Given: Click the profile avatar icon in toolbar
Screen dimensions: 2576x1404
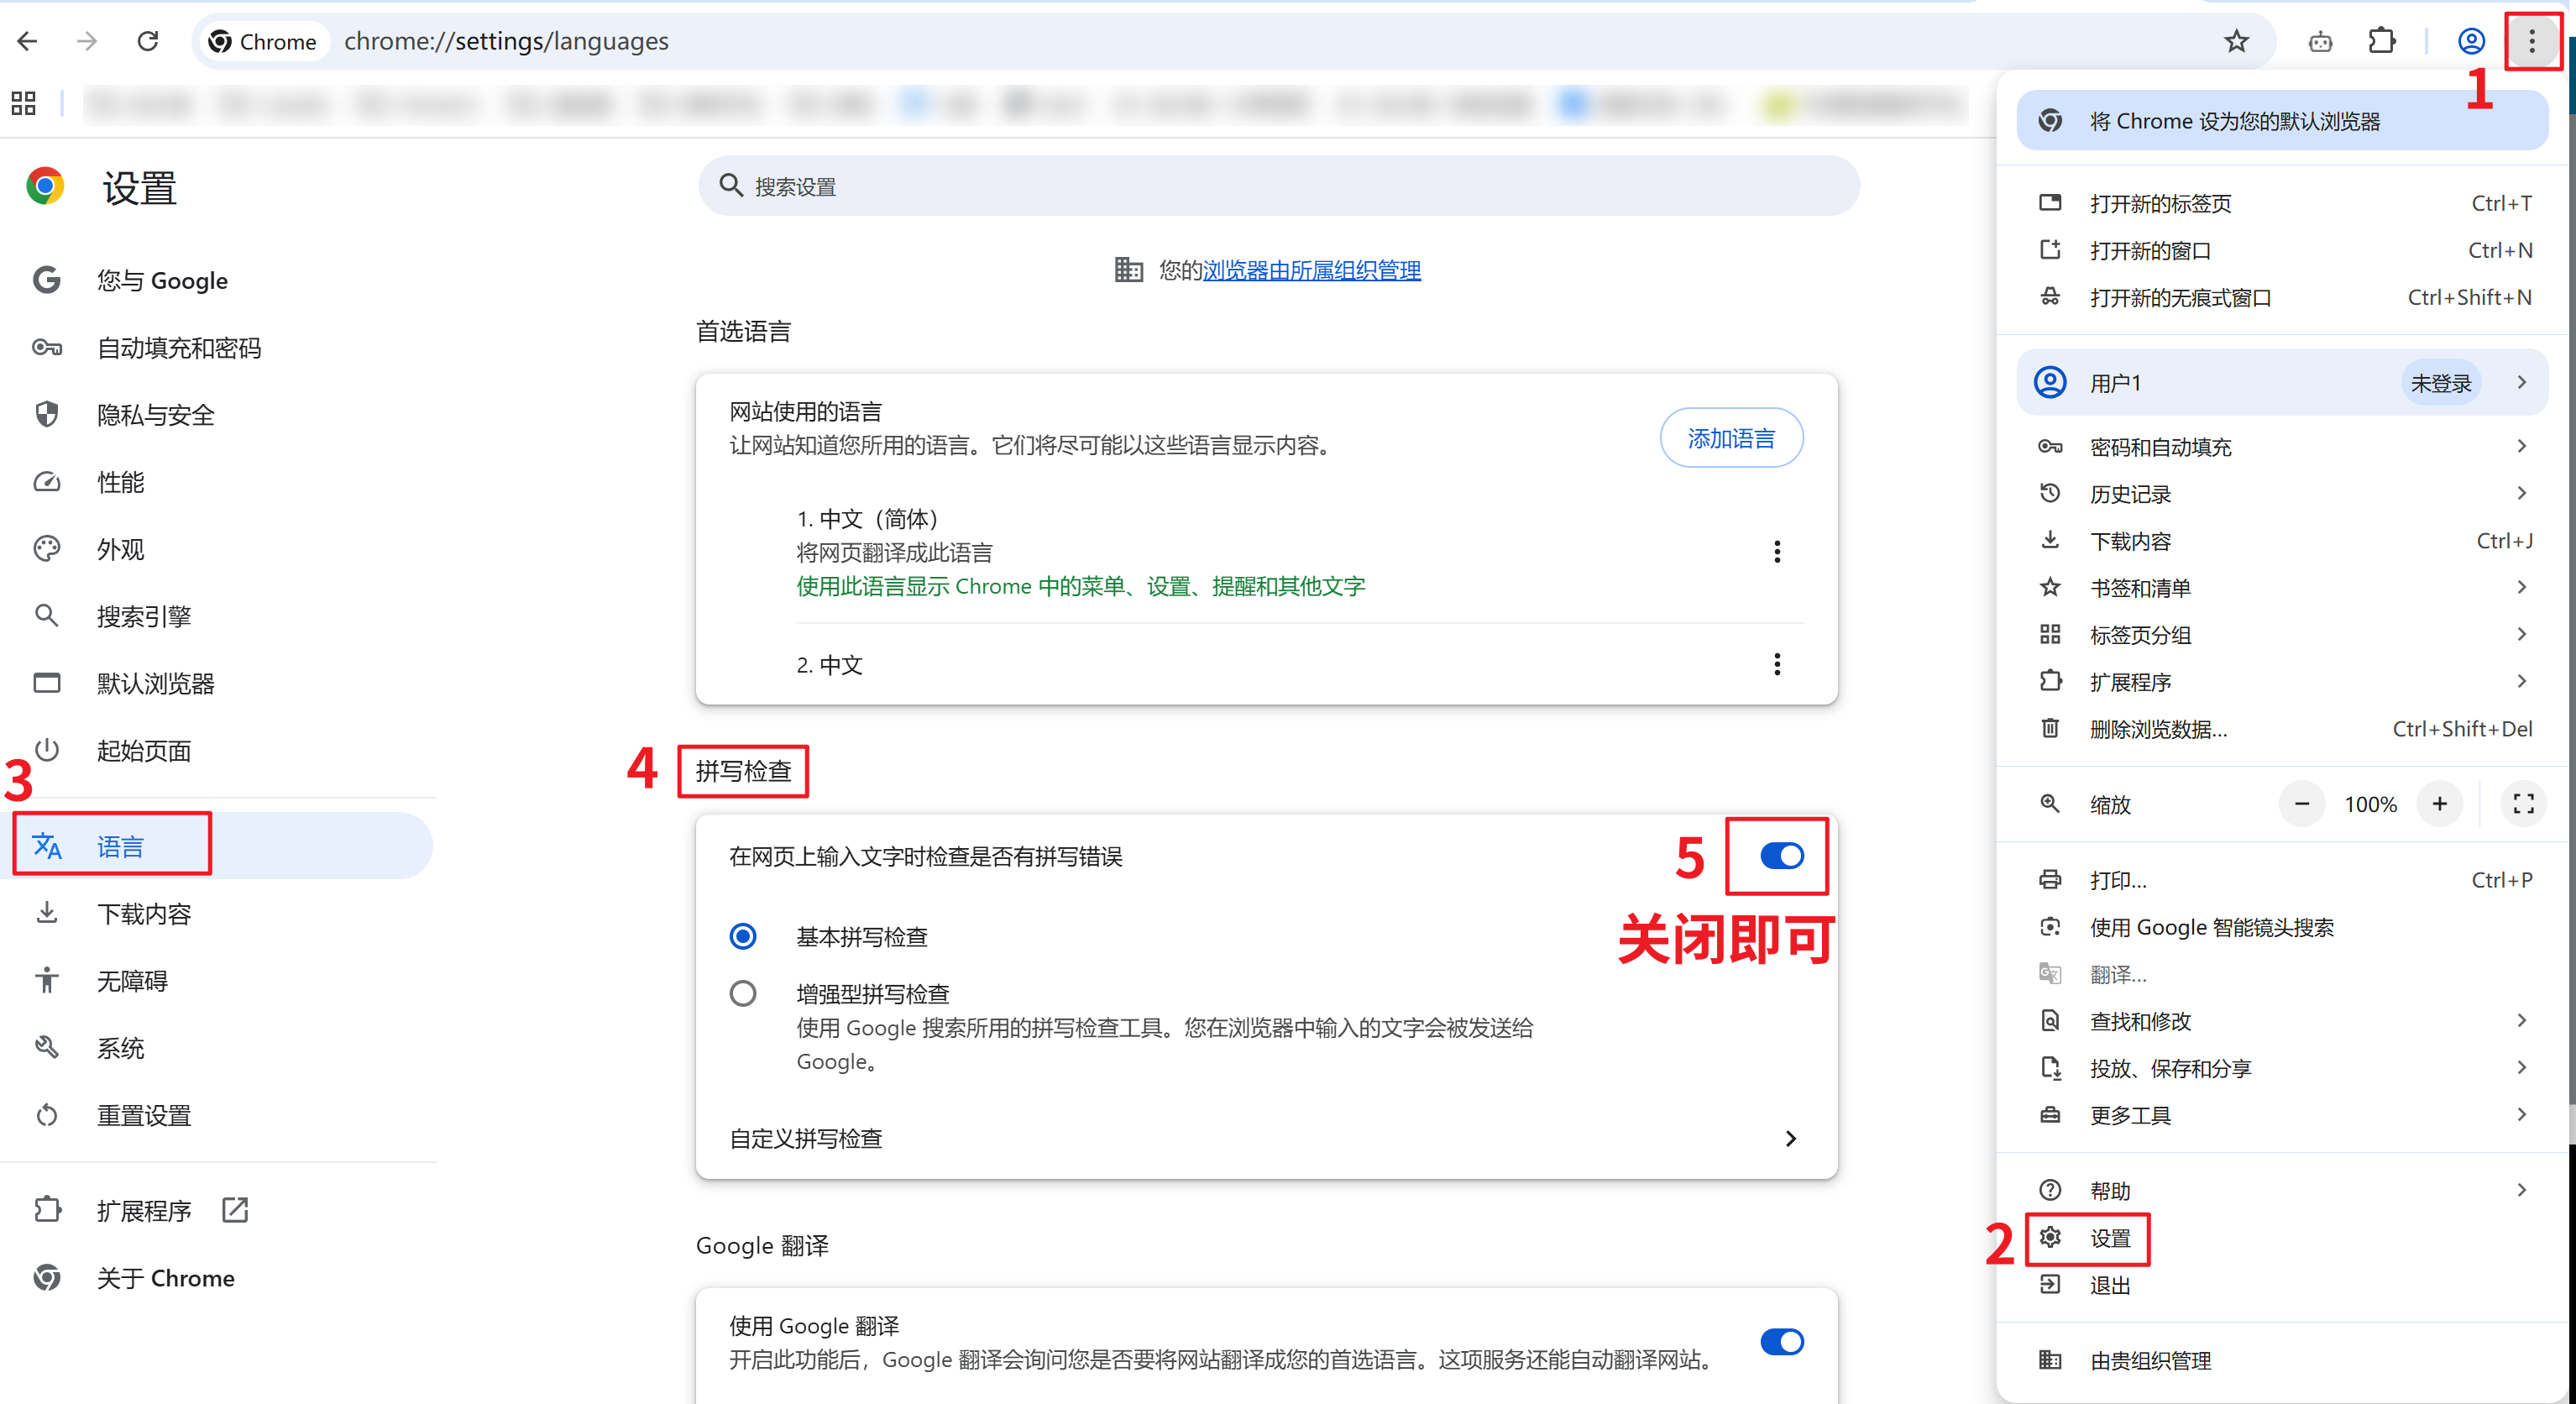Looking at the screenshot, I should pos(2470,41).
